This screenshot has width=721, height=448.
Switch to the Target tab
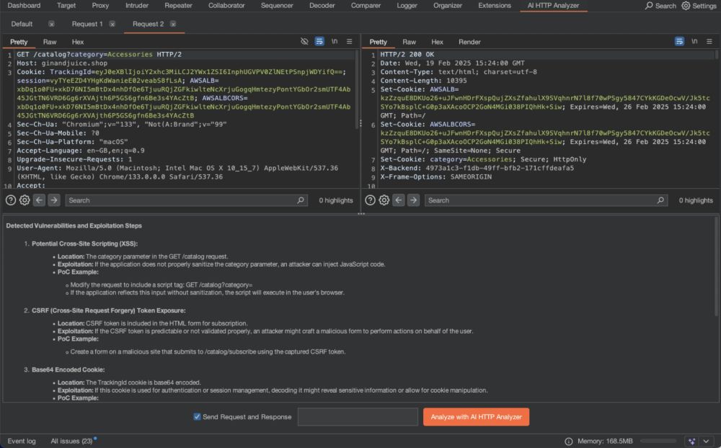[66, 6]
